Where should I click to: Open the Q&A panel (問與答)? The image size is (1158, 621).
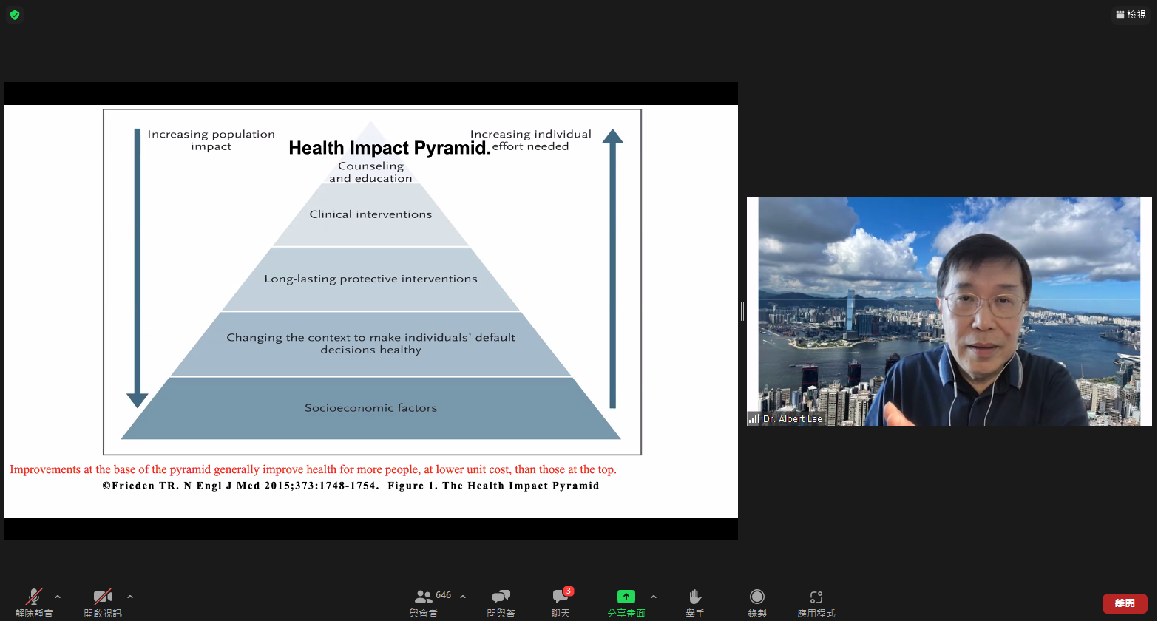coord(501,597)
